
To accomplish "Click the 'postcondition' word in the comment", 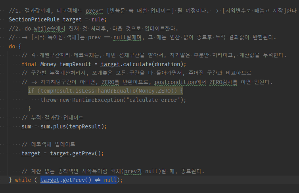I will coord(175,82).
